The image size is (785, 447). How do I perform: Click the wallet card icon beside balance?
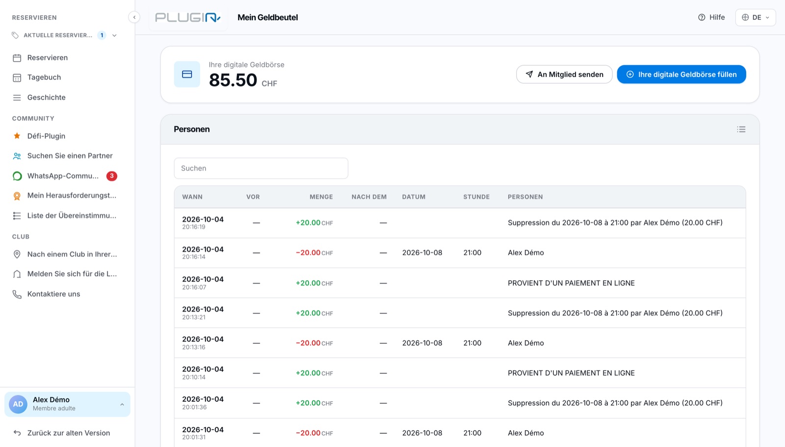187,74
